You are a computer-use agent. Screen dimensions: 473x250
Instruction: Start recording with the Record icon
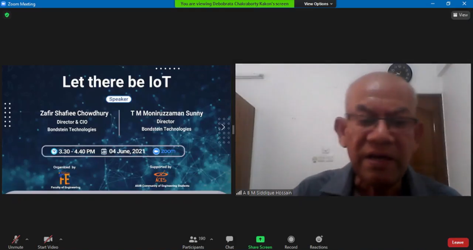click(291, 240)
